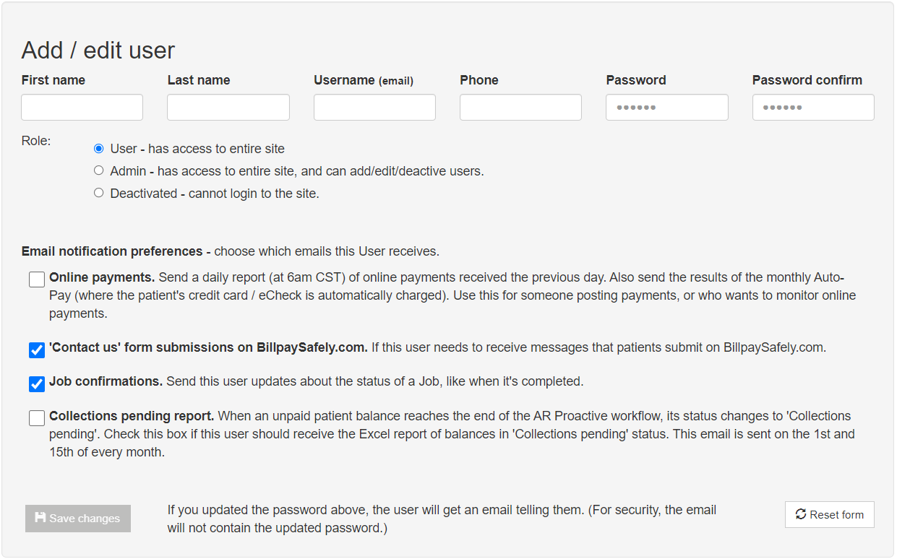The width and height of the screenshot is (897, 559).
Task: Click the Save changes button
Action: (x=77, y=518)
